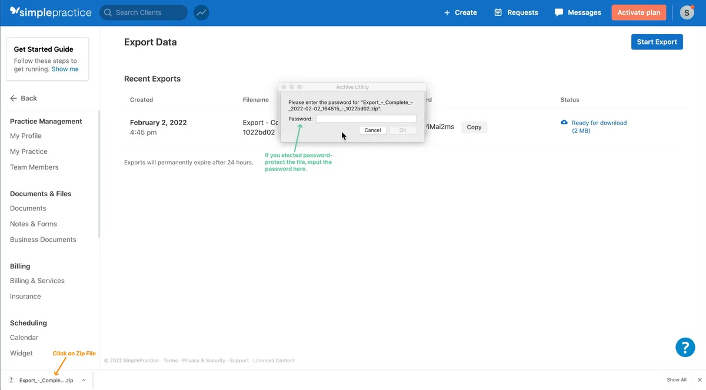Click the Ready for download link

599,127
